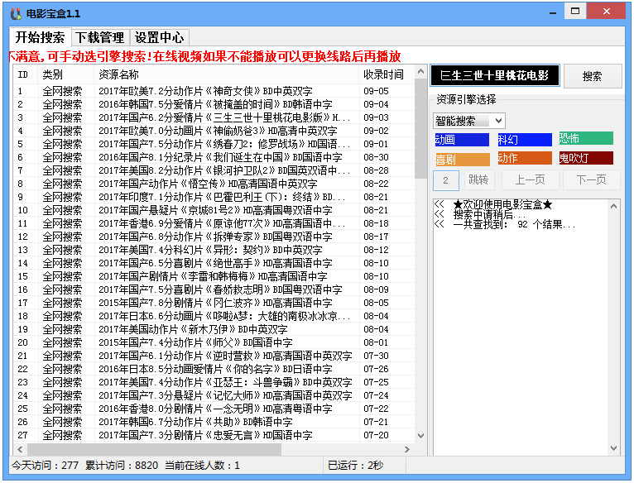
Task: Pick the green 恐怖 genre tag
Action: [x=585, y=139]
